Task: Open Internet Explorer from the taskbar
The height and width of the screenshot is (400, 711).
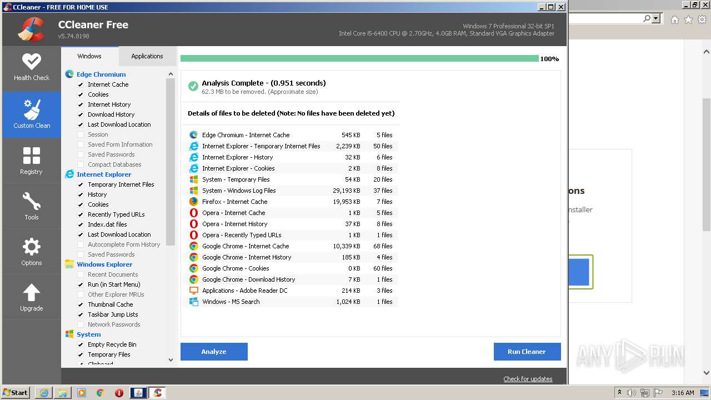Action: pyautogui.click(x=44, y=393)
